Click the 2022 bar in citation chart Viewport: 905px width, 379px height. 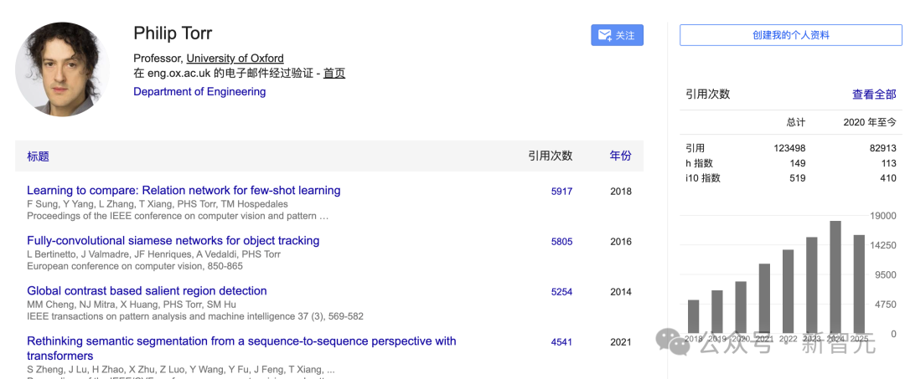tap(788, 290)
